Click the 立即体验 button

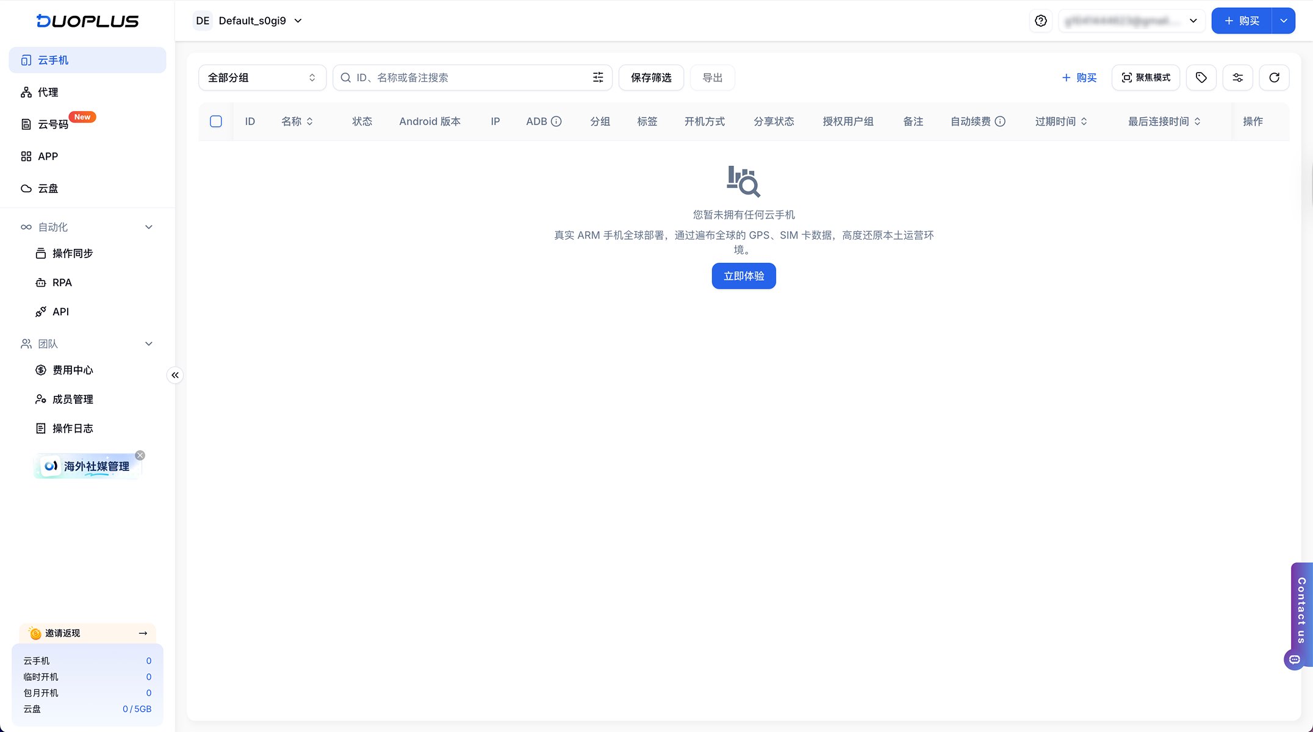[x=744, y=276]
